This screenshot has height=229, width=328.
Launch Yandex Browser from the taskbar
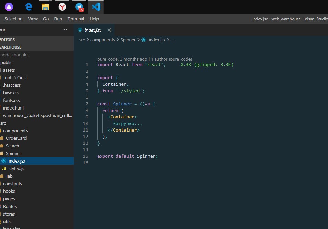(62, 7)
